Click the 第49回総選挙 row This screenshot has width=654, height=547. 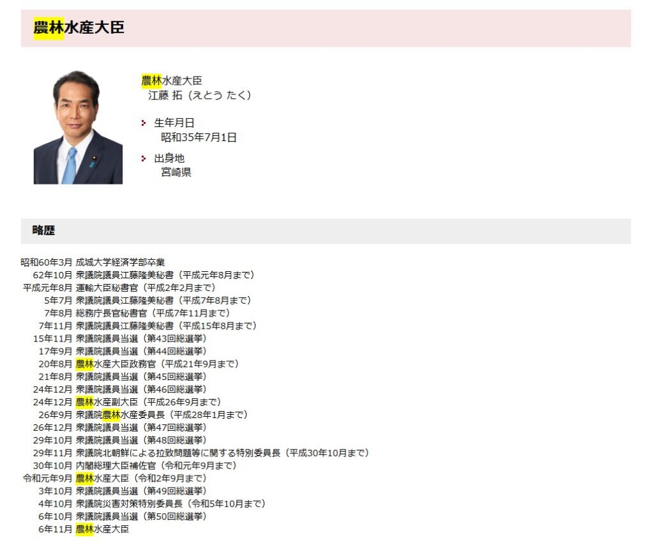(123, 491)
